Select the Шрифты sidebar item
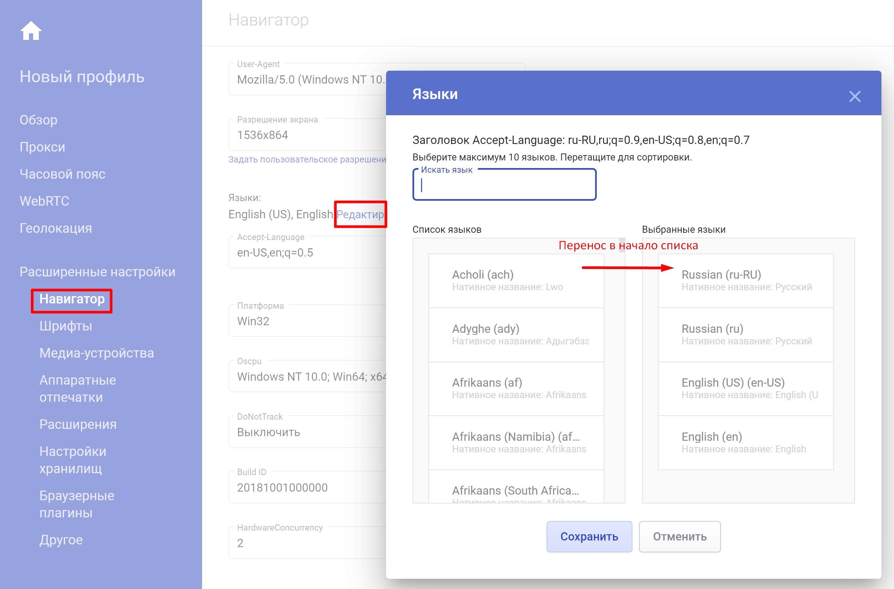894x589 pixels. click(x=66, y=326)
